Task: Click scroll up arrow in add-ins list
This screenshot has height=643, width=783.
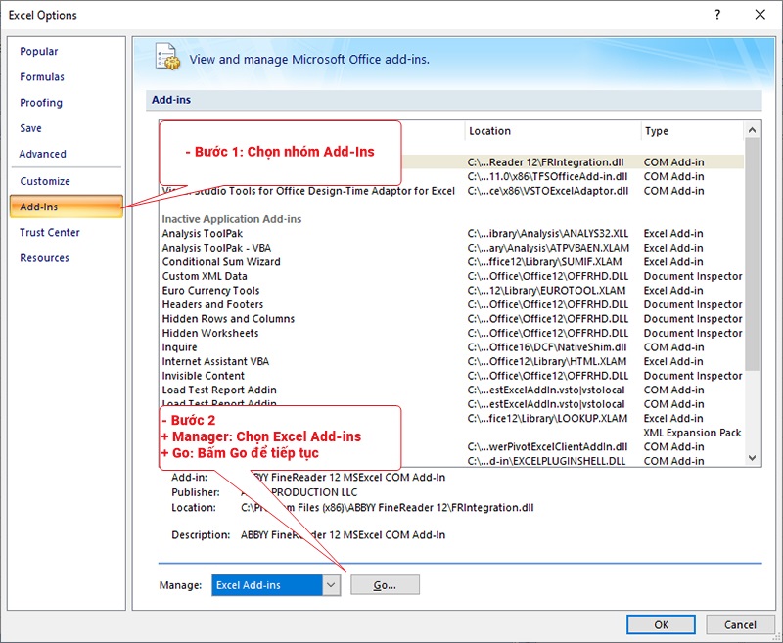Action: [752, 130]
